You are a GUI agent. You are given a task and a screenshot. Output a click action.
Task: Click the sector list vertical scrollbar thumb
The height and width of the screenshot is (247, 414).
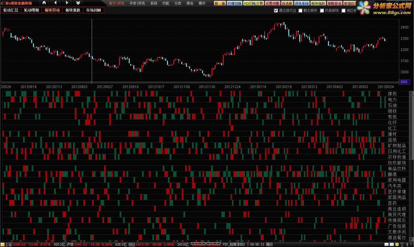click(411, 128)
